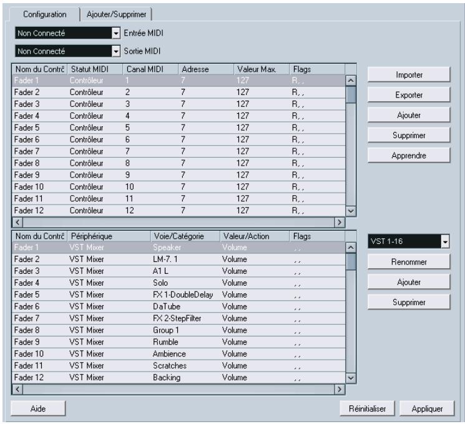Click the upper table vertical scroll thumb
Screen dimensions: 465x424
point(351,94)
